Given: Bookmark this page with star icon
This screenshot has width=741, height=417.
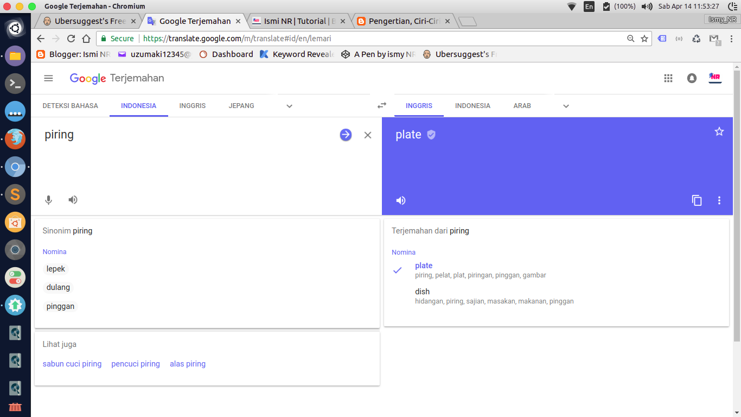Looking at the screenshot, I should tap(644, 39).
